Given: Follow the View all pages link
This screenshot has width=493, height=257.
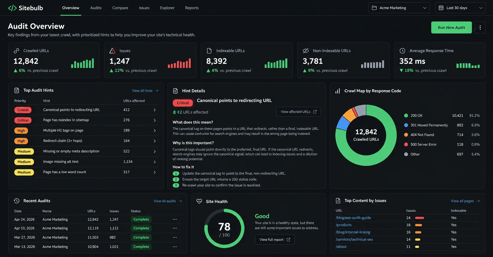Looking at the screenshot, I should [465, 201].
